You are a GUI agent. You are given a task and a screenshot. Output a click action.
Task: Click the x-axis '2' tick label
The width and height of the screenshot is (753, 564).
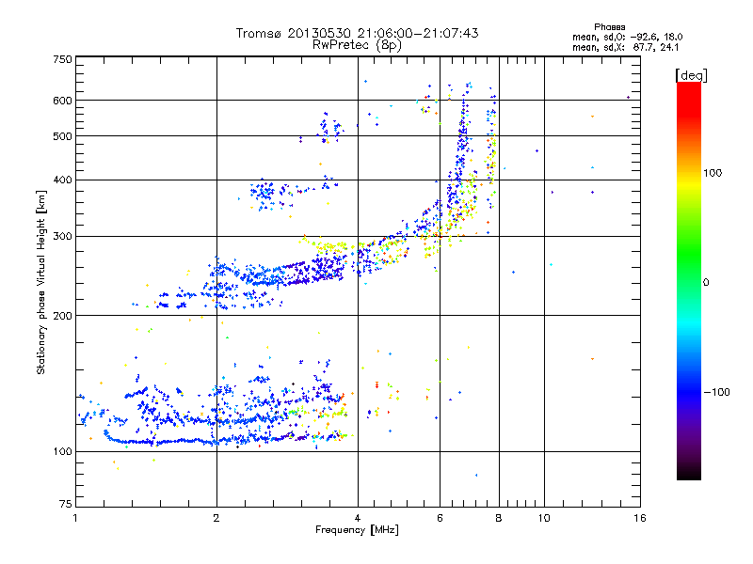[x=216, y=518]
